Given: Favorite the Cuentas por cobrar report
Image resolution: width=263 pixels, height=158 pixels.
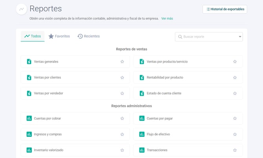Looking at the screenshot, I should coord(122,118).
